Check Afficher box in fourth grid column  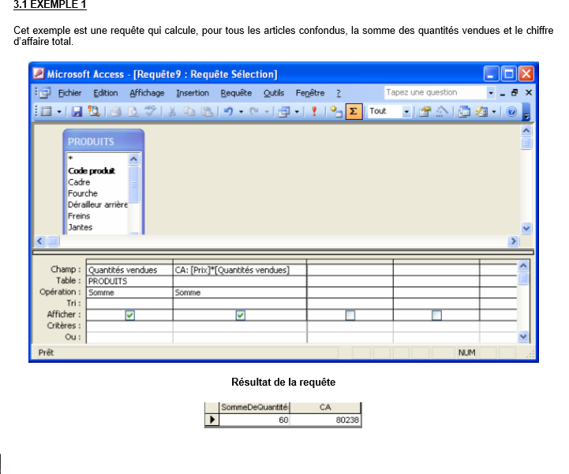coord(436,315)
